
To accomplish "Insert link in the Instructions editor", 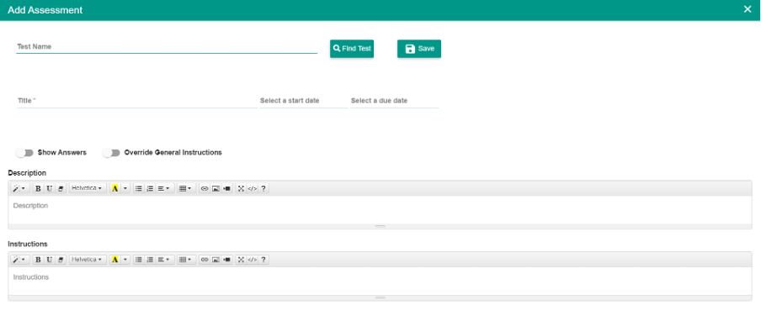I will coord(205,260).
